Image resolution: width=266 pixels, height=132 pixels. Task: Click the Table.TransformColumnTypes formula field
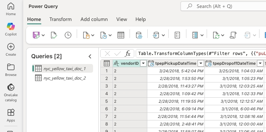pos(201,54)
